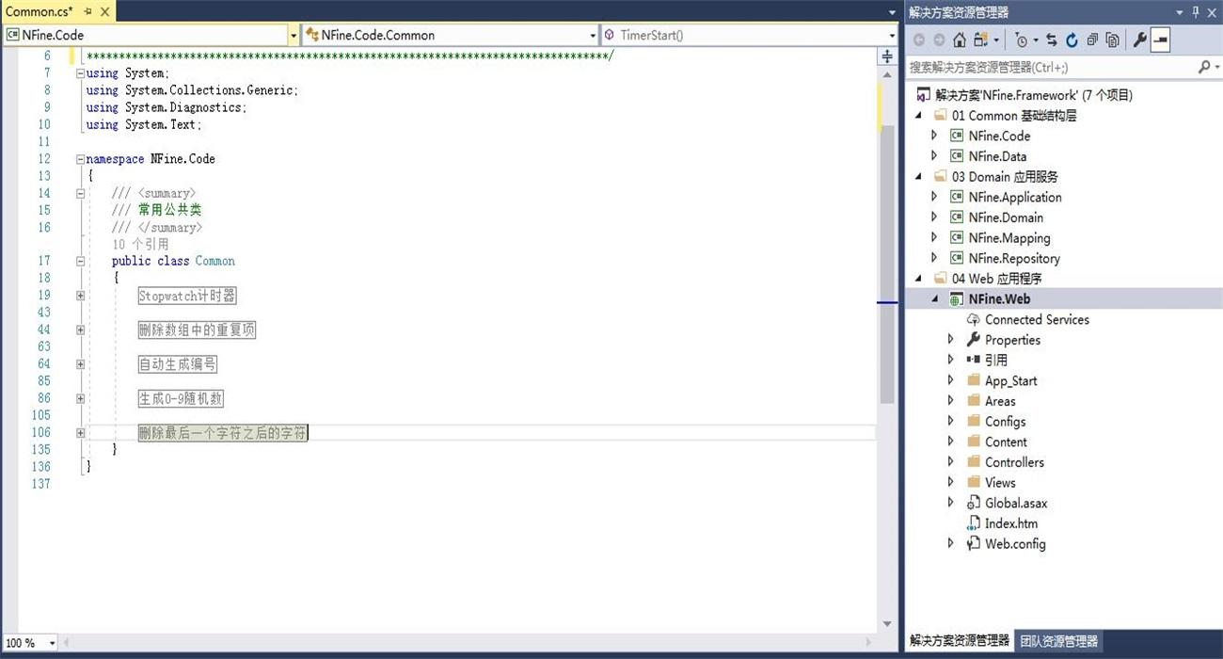Click the solution icon for NFine.Framework
The image size is (1223, 659).
pos(922,95)
